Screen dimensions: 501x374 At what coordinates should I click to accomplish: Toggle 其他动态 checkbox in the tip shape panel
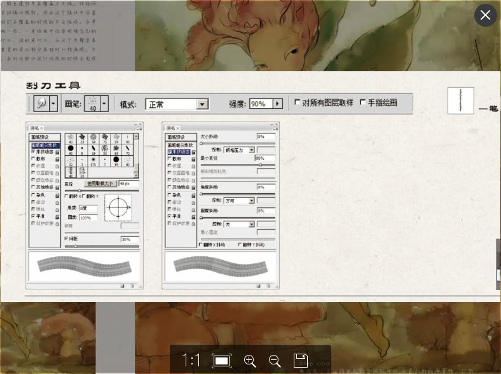coord(33,186)
